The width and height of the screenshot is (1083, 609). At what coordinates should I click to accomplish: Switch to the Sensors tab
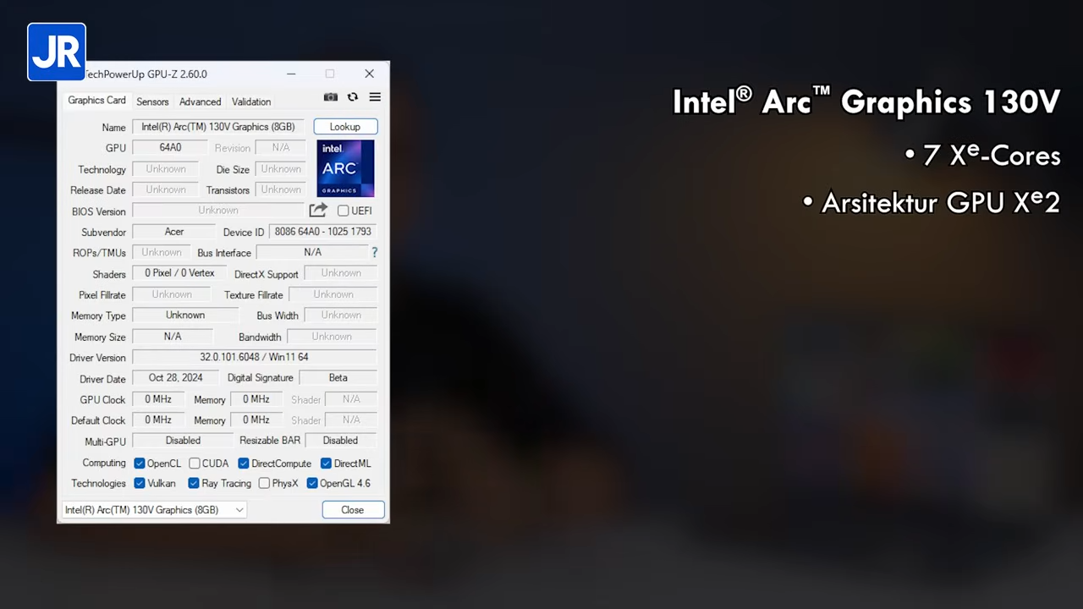tap(152, 101)
